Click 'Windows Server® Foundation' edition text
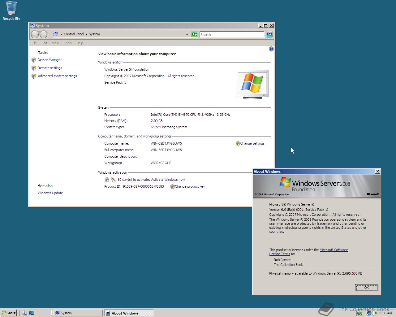Screen dimensions: 396x317 click(x=127, y=69)
